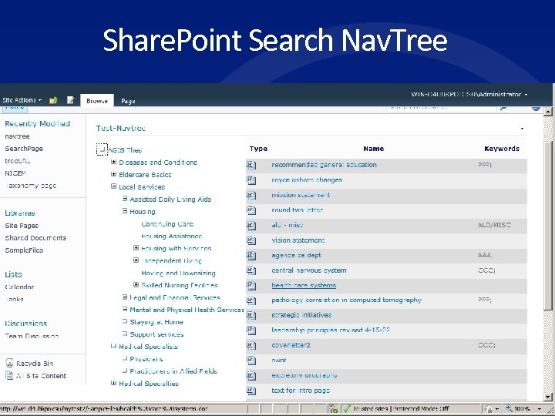Select Continuing Care tree item
Screen dimensions: 555x416
point(167,224)
